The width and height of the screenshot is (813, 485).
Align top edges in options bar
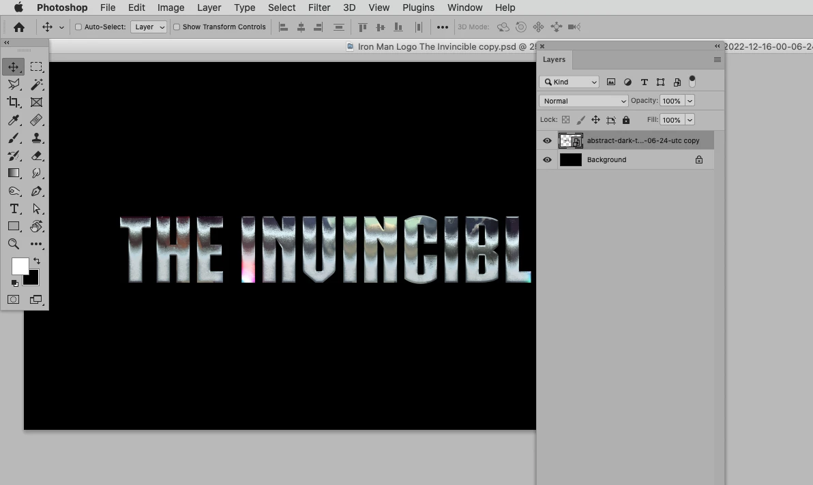pyautogui.click(x=363, y=27)
